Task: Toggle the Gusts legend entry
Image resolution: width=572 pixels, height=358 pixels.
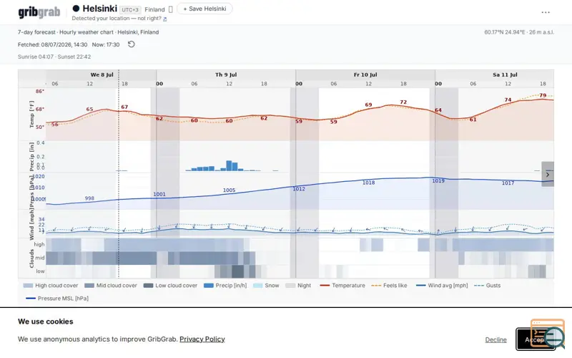Action: pyautogui.click(x=488, y=285)
